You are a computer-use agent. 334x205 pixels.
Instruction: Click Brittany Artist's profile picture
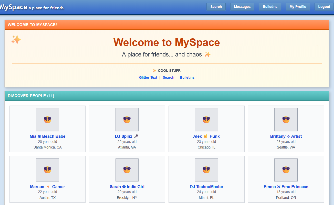286,120
